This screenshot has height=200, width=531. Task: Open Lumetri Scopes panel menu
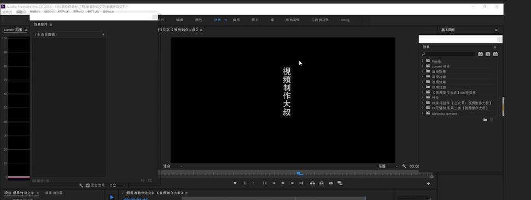[26, 30]
